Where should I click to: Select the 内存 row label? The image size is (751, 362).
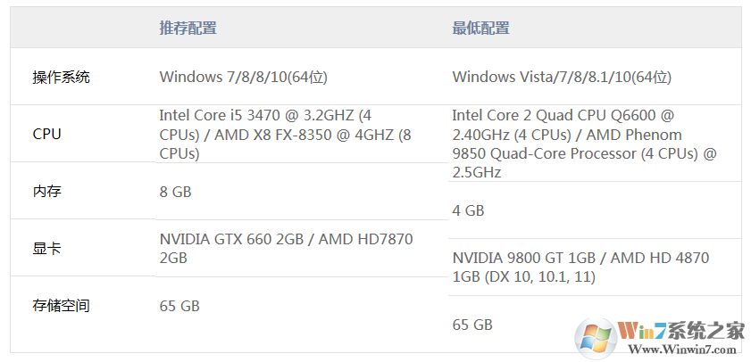tap(46, 192)
